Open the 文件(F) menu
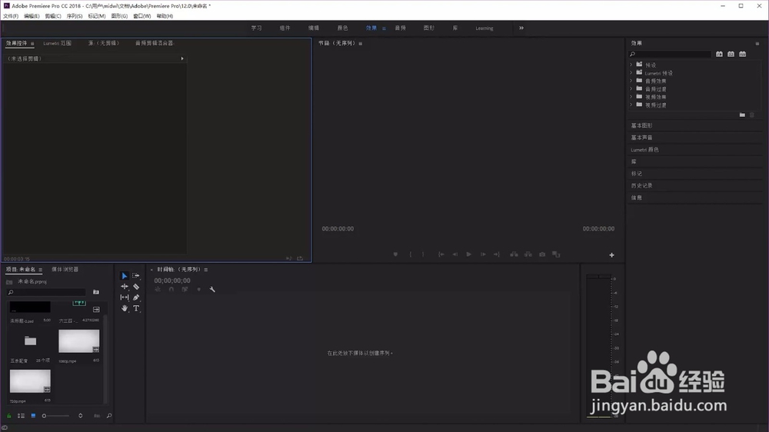769x432 pixels. point(11,16)
